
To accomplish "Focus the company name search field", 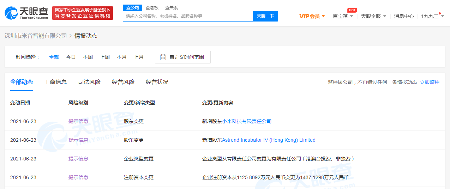I will point(188,16).
